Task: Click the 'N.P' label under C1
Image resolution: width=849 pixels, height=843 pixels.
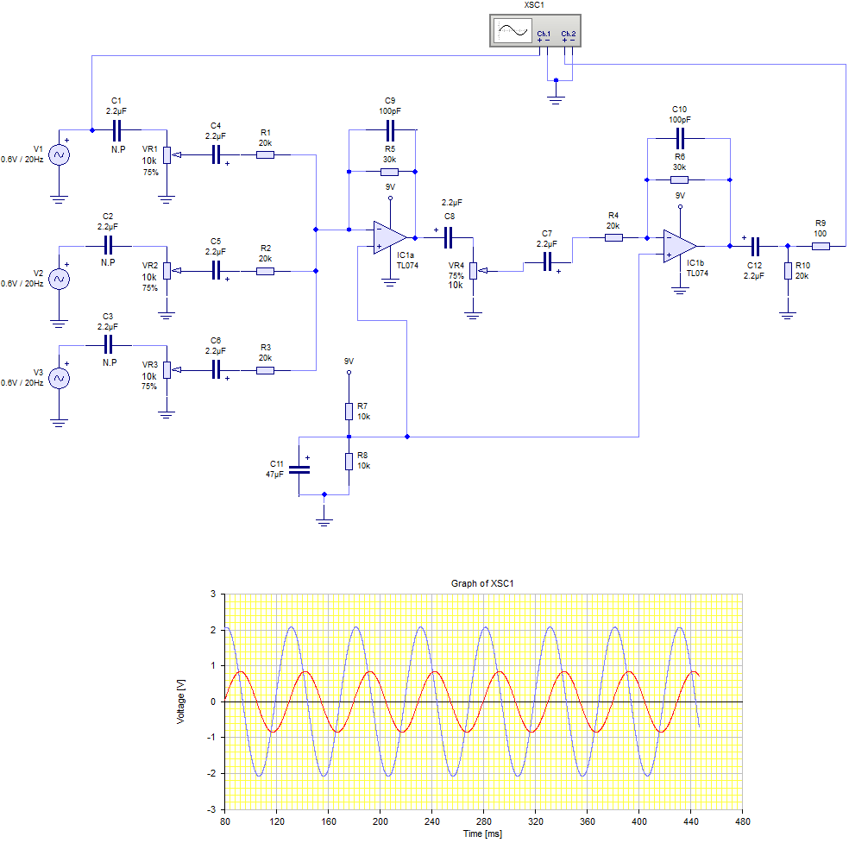Action: (118, 149)
